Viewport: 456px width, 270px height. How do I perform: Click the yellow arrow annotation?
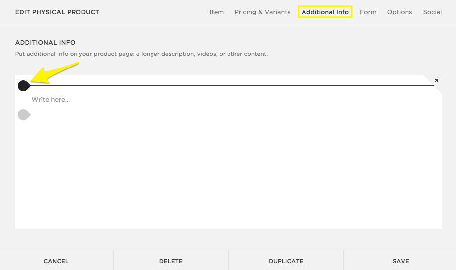55,71
